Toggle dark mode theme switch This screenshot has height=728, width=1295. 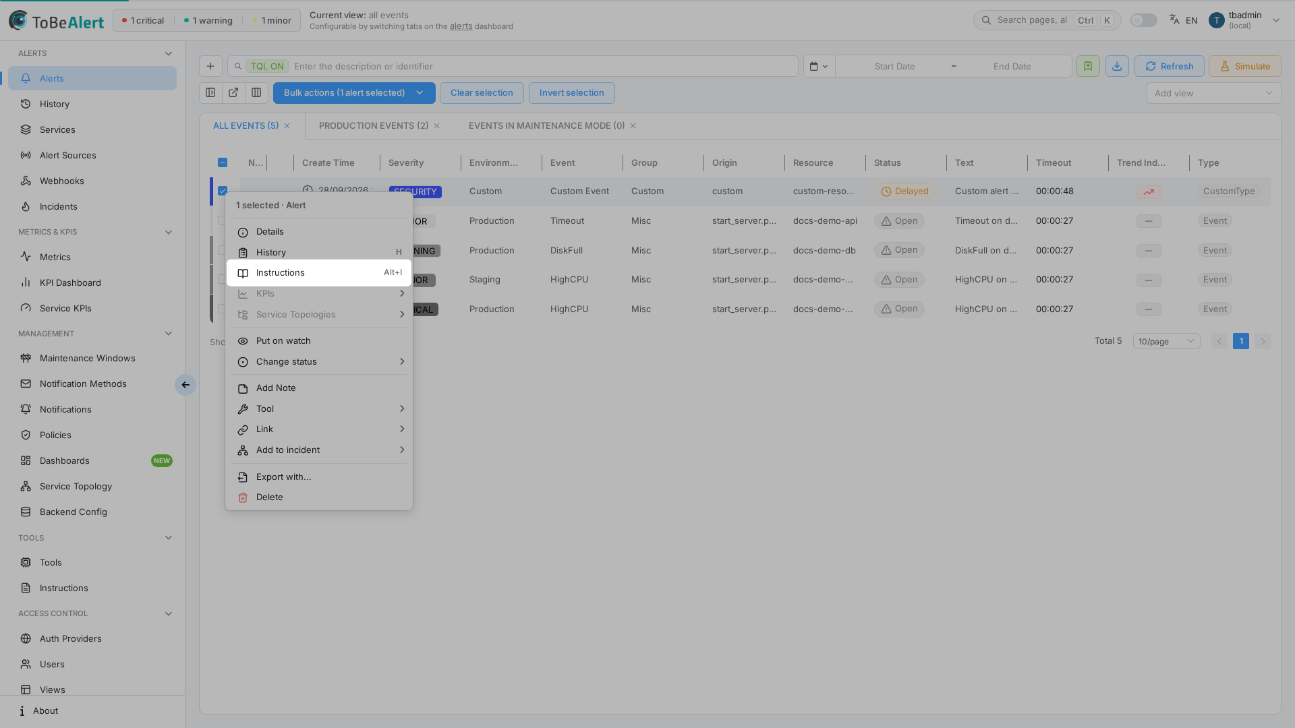point(1143,20)
